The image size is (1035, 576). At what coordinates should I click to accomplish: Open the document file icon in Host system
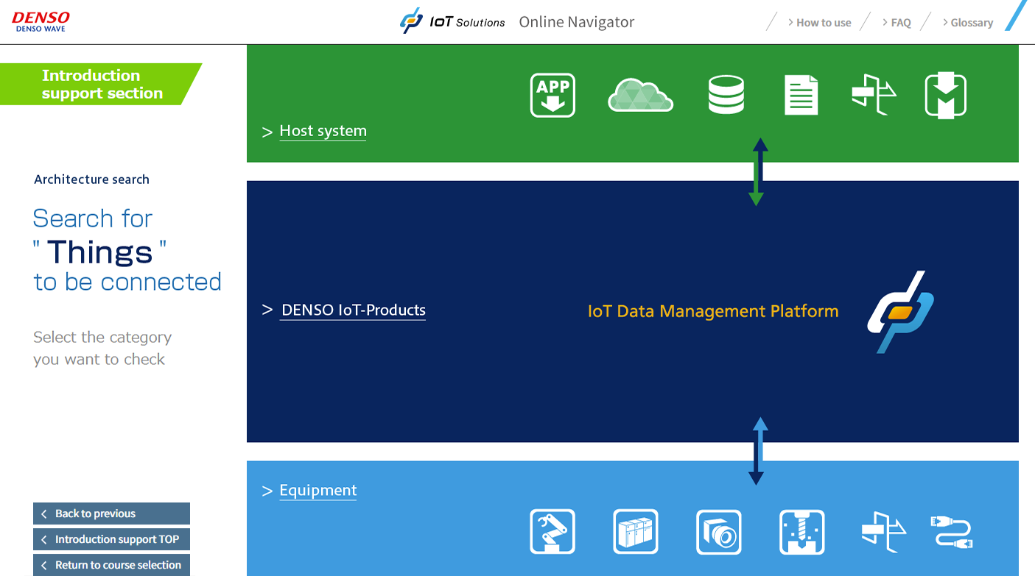point(801,95)
